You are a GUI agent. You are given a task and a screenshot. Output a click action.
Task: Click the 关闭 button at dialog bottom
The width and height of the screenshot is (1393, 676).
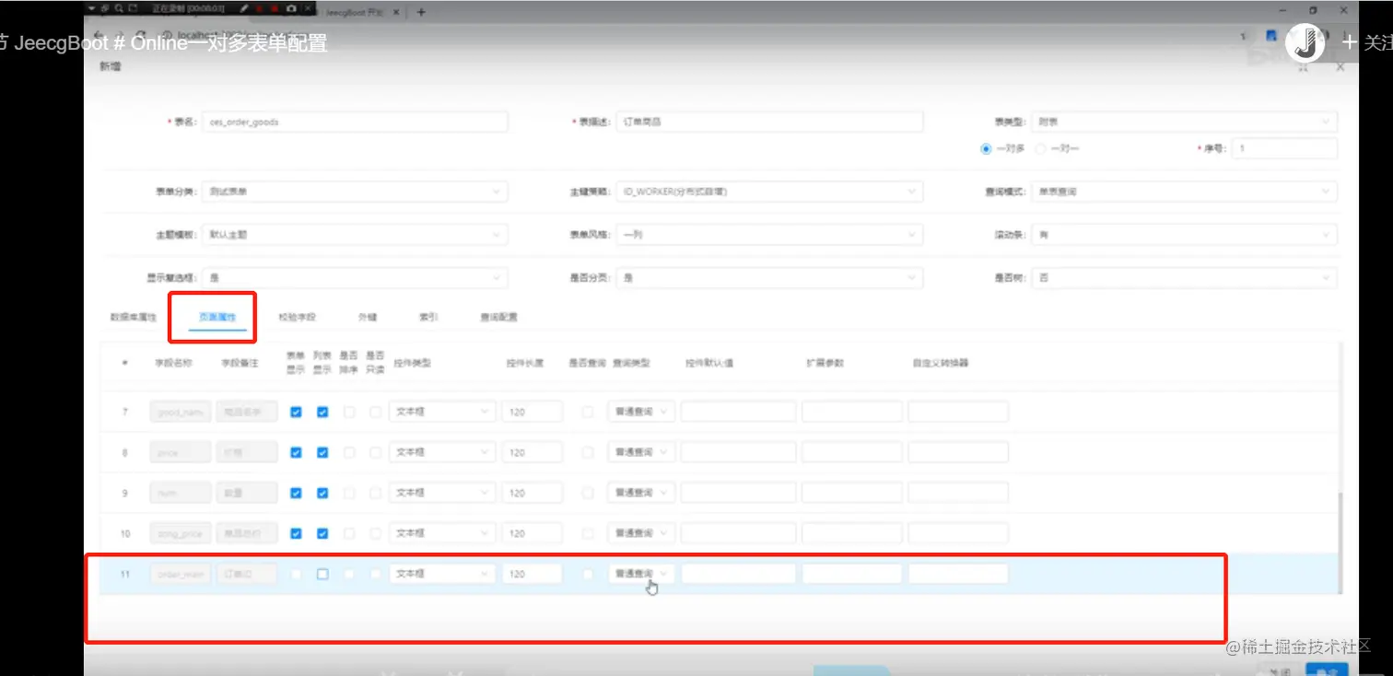1280,670
